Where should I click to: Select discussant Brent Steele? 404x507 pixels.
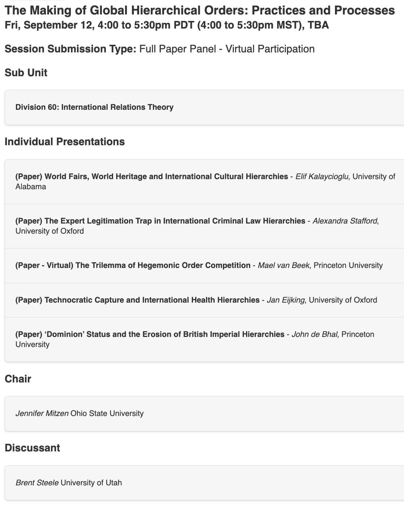point(37,483)
